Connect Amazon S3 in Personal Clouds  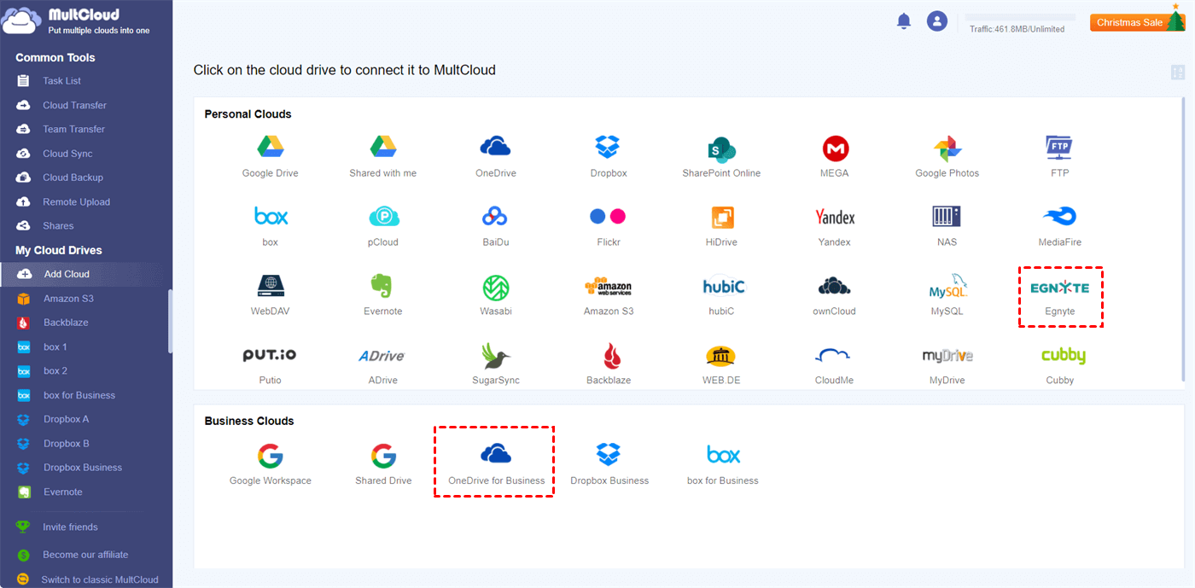(608, 294)
